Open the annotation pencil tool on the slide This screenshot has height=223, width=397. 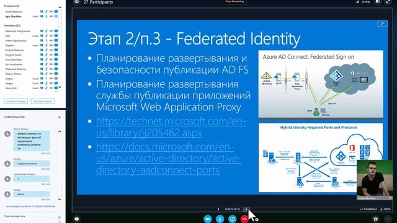click(x=382, y=24)
